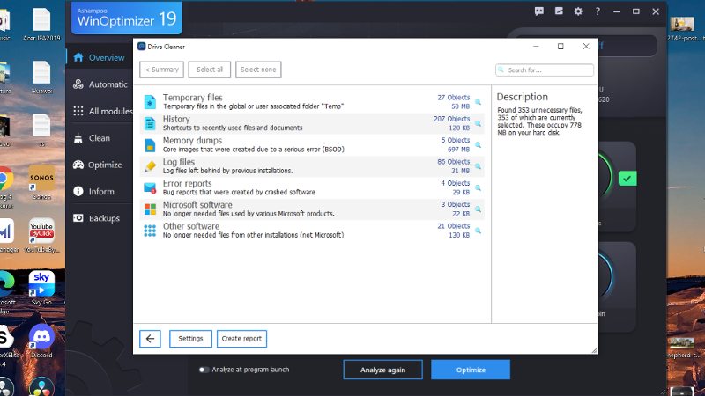
Task: Toggle Analyze at program launch switch
Action: pos(204,370)
